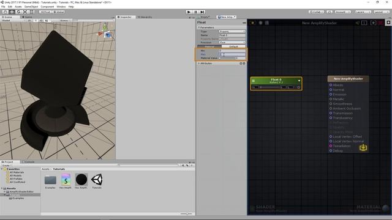Adjust the Material Value slider

pos(227,58)
